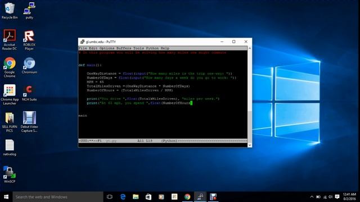Open Acrobat Reader DC desktop shortcut
The image size is (360, 202).
(x=10, y=39)
